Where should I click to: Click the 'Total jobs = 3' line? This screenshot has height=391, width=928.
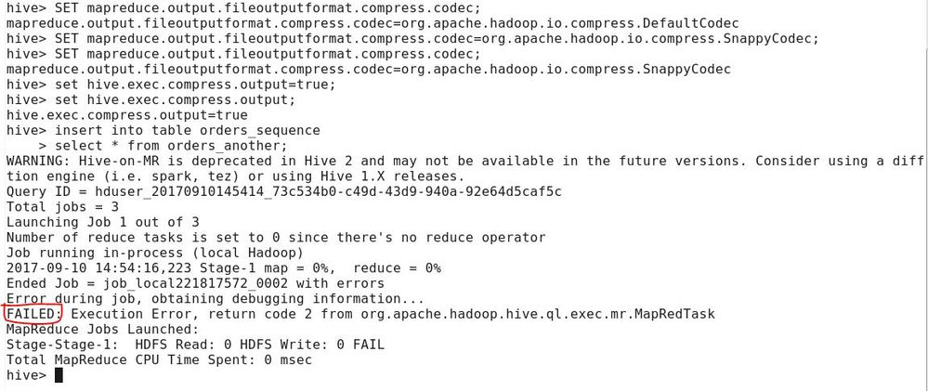[61, 206]
